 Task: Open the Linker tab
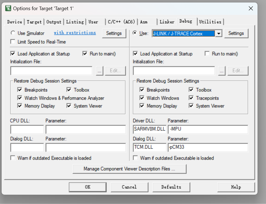tap(167, 22)
